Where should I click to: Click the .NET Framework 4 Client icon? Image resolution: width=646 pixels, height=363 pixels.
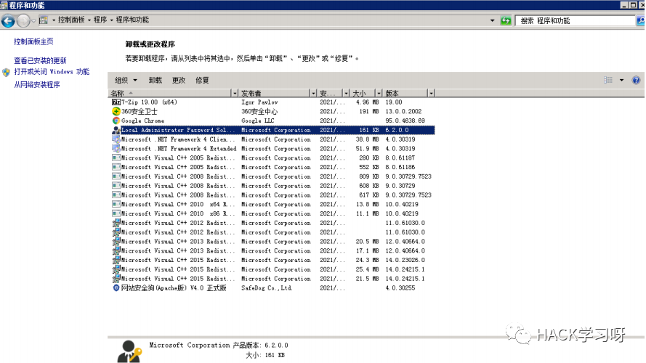point(116,139)
